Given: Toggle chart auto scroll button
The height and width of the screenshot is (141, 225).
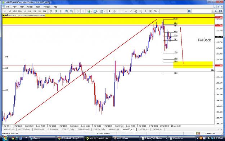Looking at the screenshot, I should [x=78, y=11].
